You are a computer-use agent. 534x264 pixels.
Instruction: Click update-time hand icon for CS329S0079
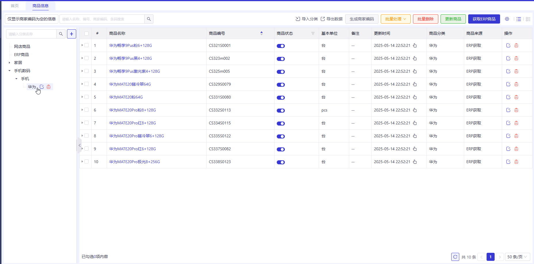(x=415, y=84)
